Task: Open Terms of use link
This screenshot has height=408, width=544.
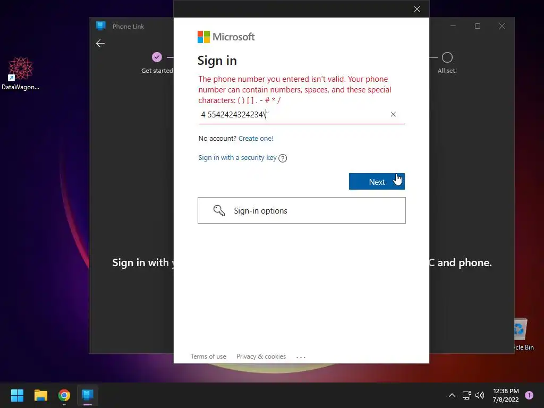Action: pos(208,356)
